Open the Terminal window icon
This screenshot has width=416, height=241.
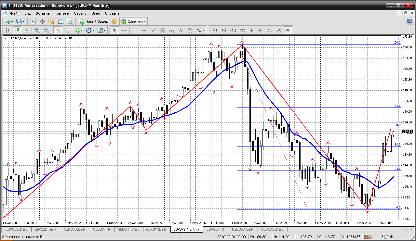pyautogui.click(x=60, y=21)
